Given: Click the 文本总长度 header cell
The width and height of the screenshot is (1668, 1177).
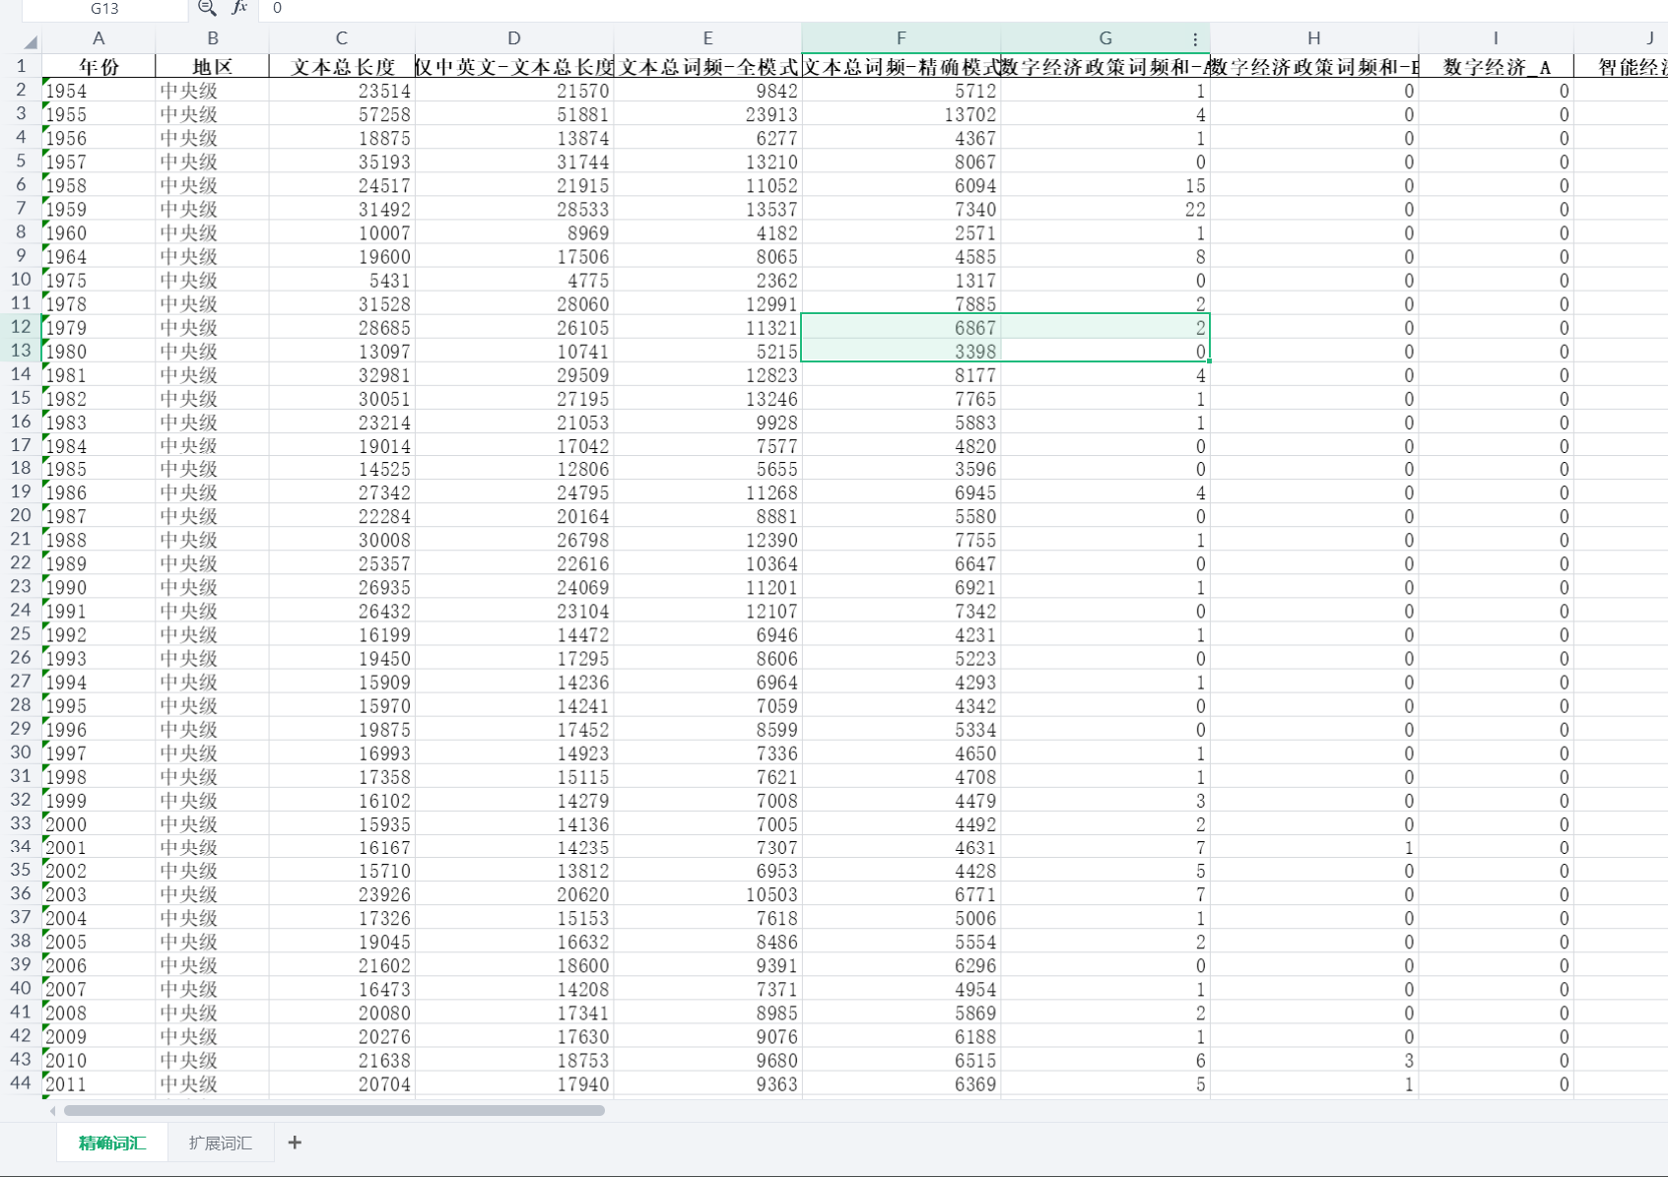Looking at the screenshot, I should [x=342, y=67].
